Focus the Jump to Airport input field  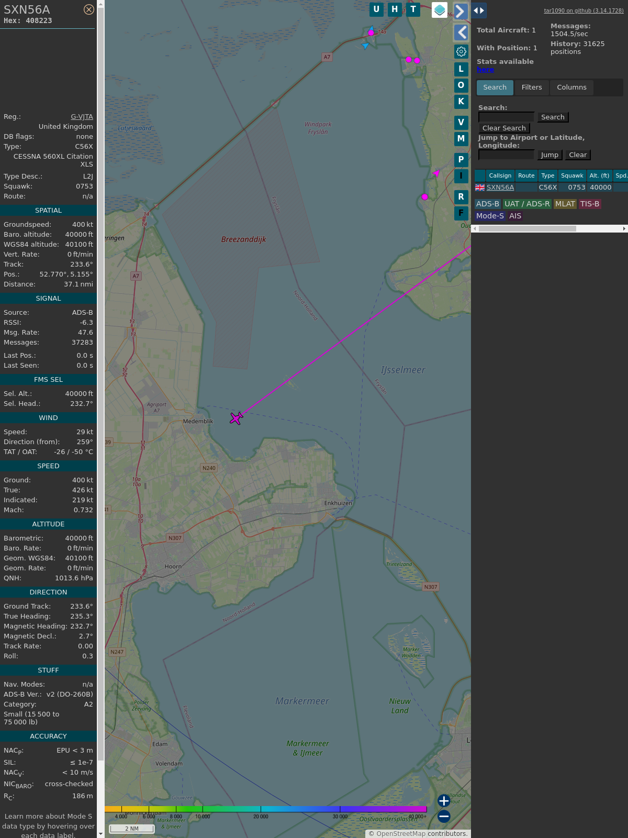(x=506, y=155)
